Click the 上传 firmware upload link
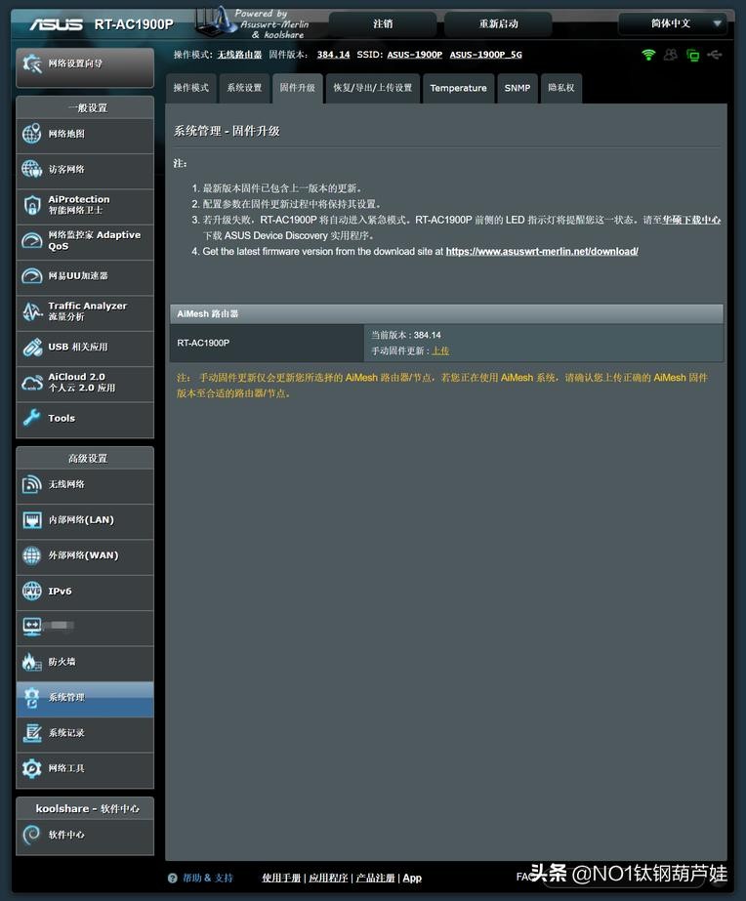 440,350
